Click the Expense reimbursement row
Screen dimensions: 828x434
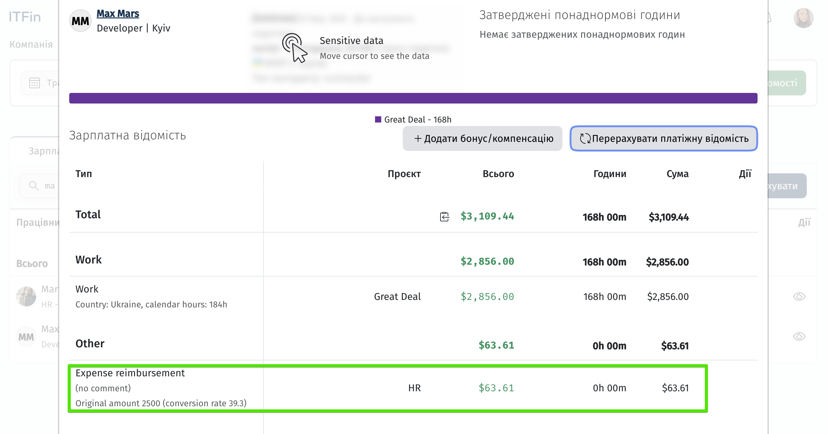pos(387,388)
